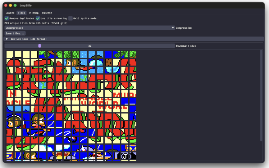
Task: Uncheck the Remove duplicates checkbox
Action: (7, 18)
